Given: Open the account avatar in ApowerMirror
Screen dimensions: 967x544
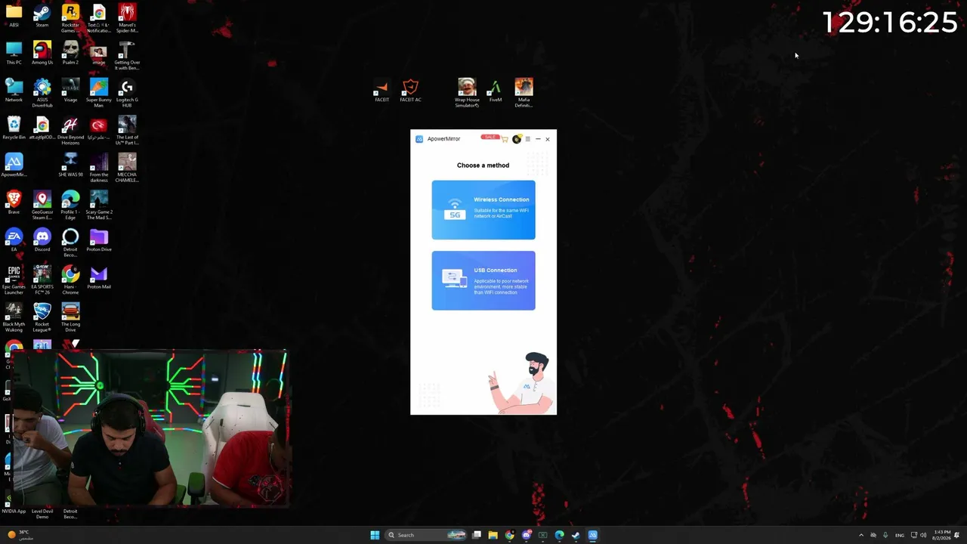Looking at the screenshot, I should click(x=517, y=139).
